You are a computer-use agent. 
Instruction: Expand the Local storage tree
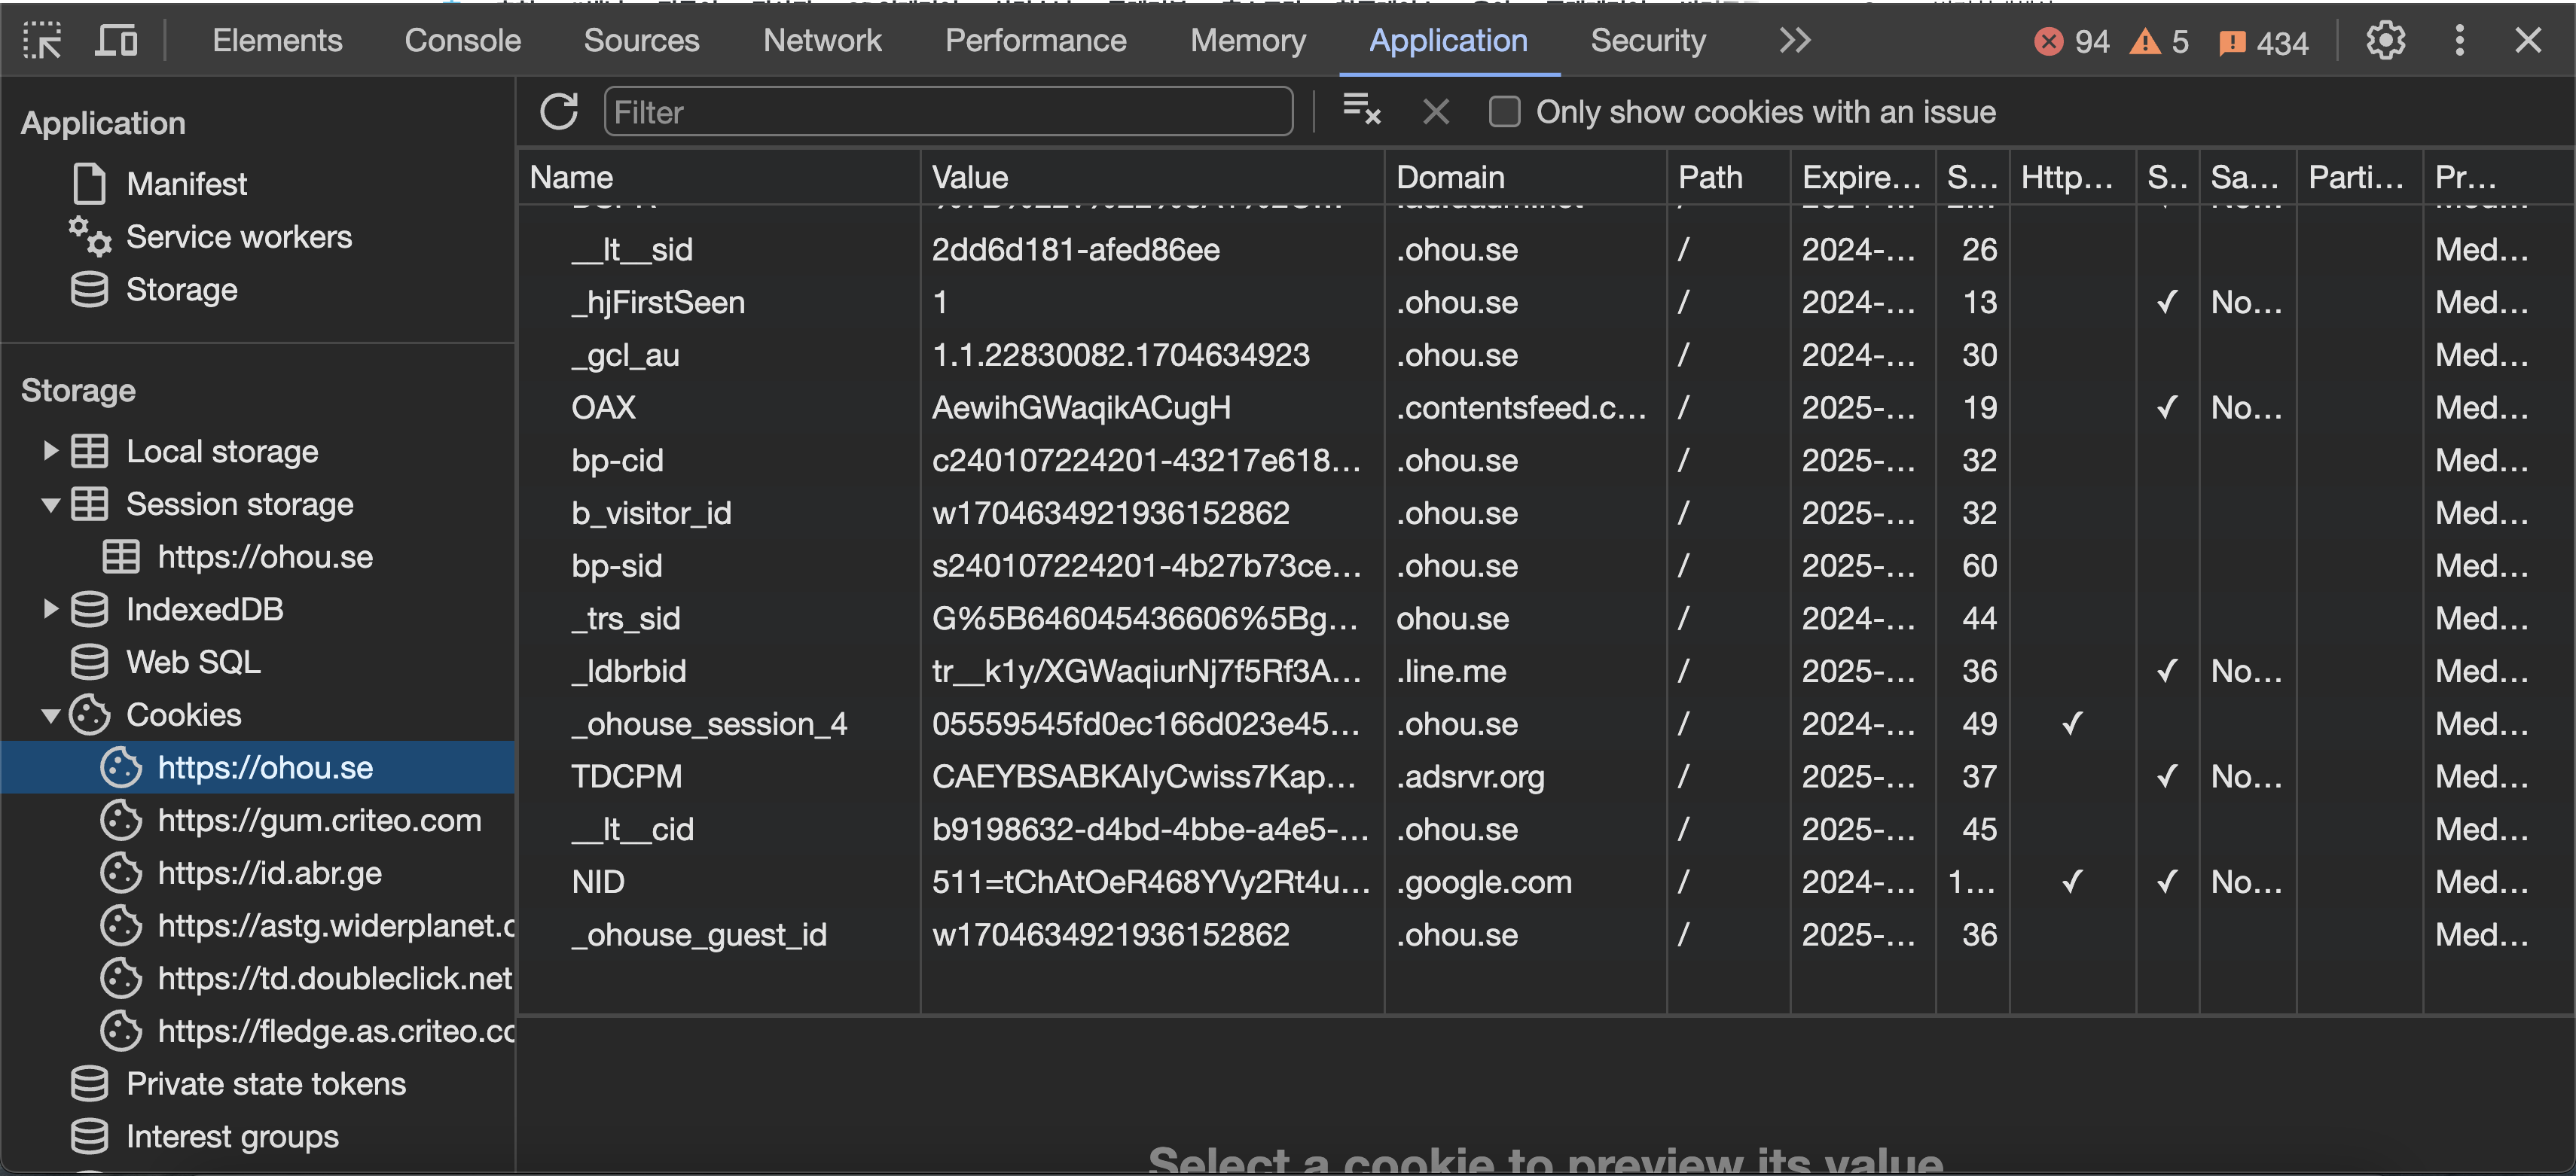[x=50, y=452]
